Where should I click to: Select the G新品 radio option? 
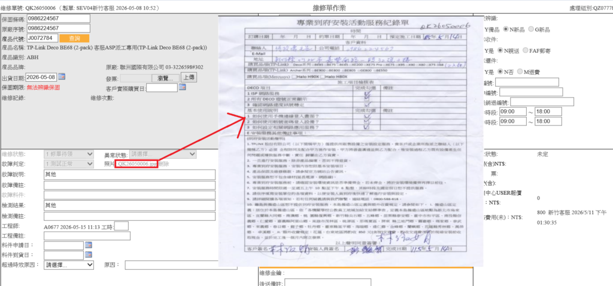531,29
